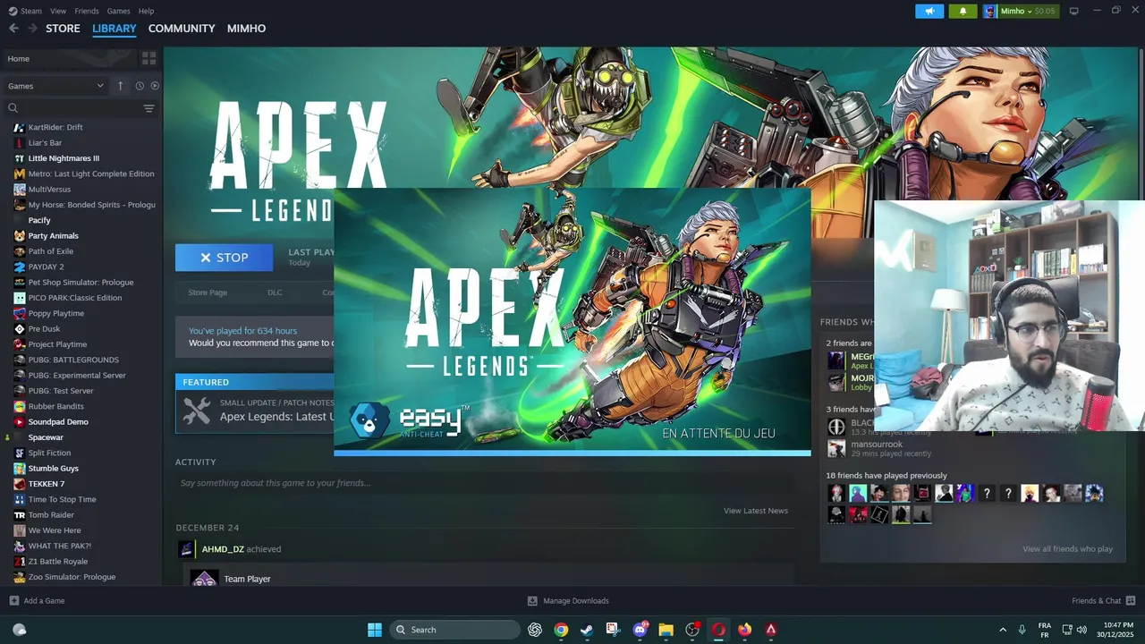Click the PAYDAY 2 game icon
Image resolution: width=1145 pixels, height=644 pixels.
20,267
